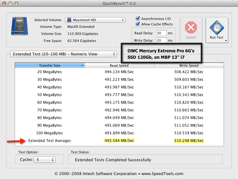Click read speed 491.223 MB/Sec
Image resolution: width=238 pixels, height=179 pixels.
pyautogui.click(x=119, y=80)
